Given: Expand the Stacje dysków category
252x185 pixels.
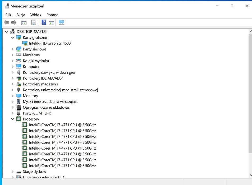Looking at the screenshot, I should [x=12, y=172].
